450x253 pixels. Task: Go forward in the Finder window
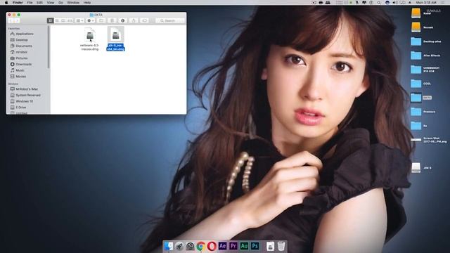(x=17, y=20)
